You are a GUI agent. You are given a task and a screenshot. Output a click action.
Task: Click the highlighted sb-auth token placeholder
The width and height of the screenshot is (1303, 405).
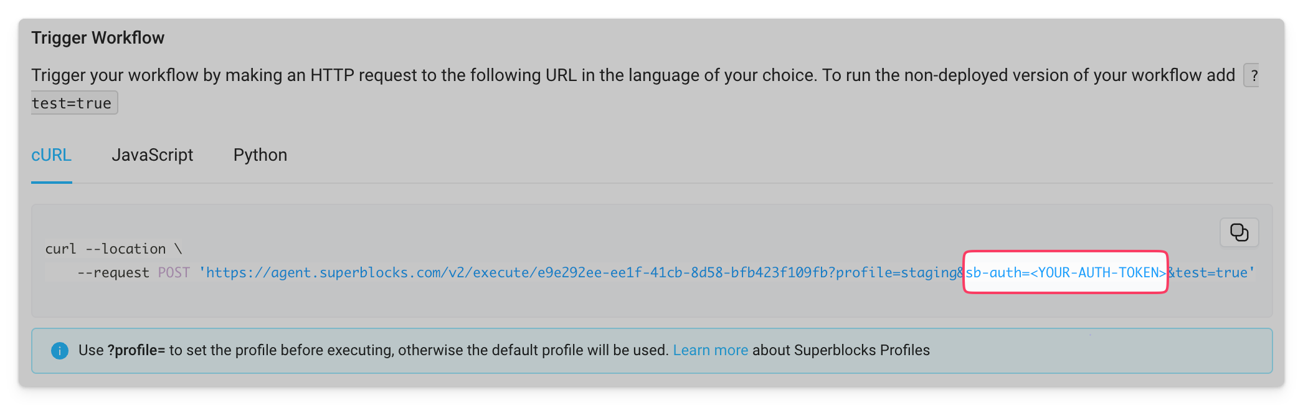(1065, 272)
